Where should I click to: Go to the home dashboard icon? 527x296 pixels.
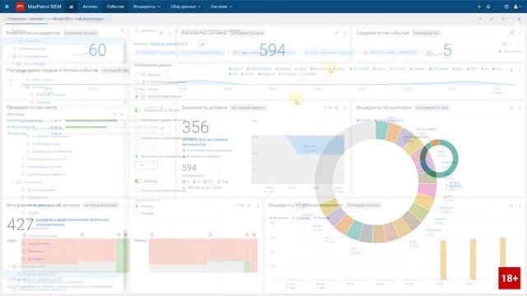click(71, 7)
